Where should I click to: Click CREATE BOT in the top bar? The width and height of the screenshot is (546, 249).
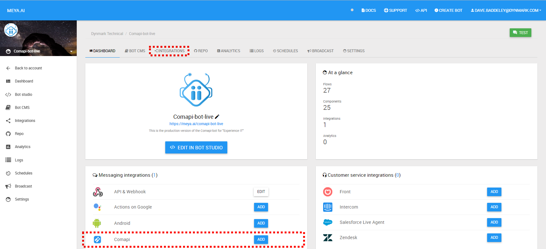point(448,11)
